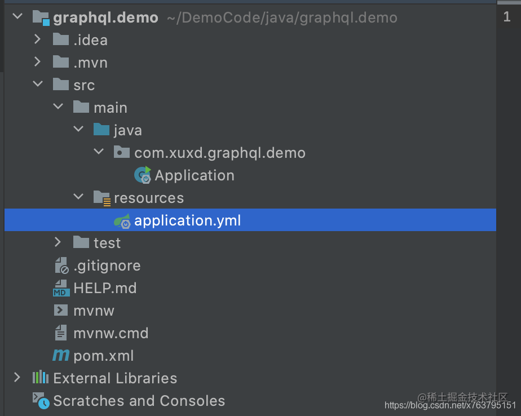
Task: Expand the .mvn folder
Action: tap(37, 62)
